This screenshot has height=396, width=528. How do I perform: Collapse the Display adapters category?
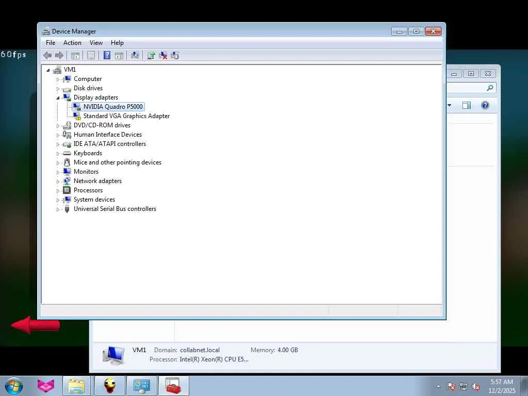(58, 98)
